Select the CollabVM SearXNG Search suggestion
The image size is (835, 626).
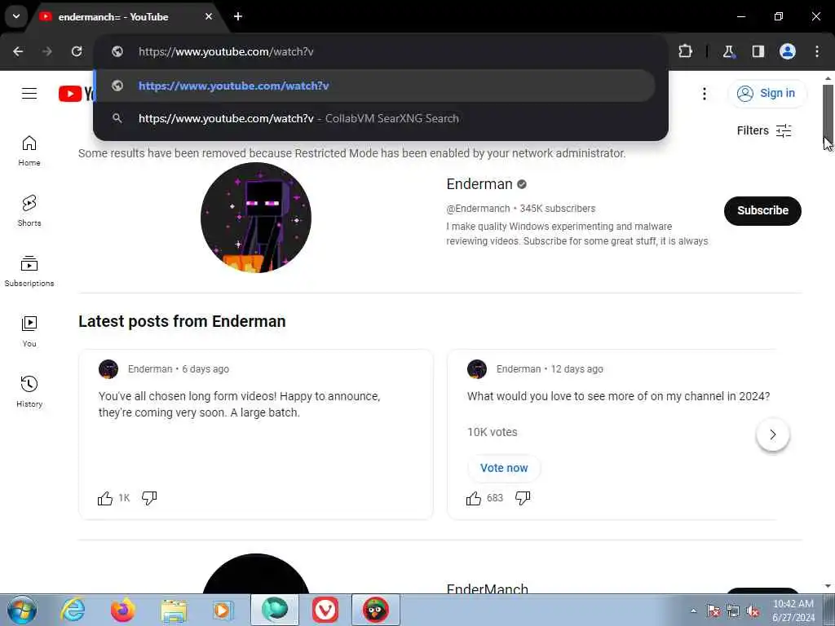(x=375, y=118)
